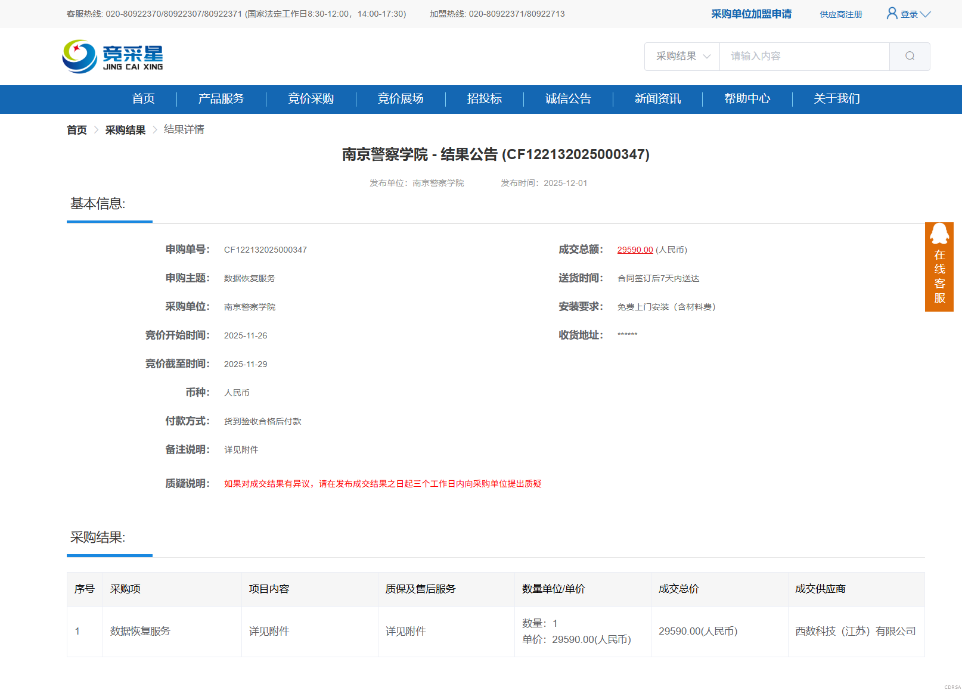
Task: Switch to the 招投标 navigation tab
Action: point(484,99)
